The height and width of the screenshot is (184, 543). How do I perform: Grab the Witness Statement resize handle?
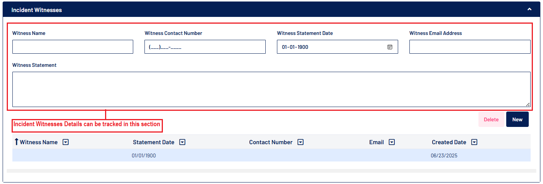click(528, 105)
